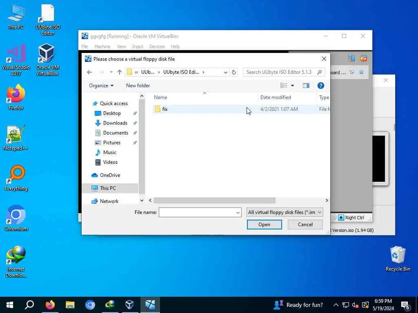The width and height of the screenshot is (418, 313).
Task: Select Desktop in Quick access
Action: coord(112,113)
